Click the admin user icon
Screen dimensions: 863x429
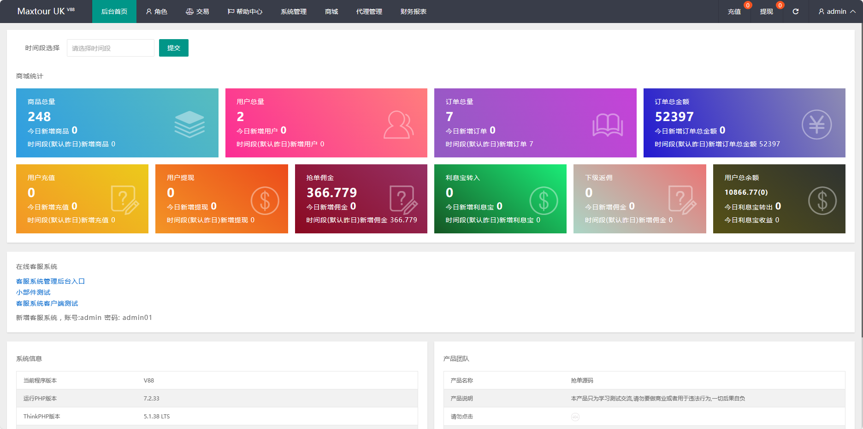[x=821, y=12]
